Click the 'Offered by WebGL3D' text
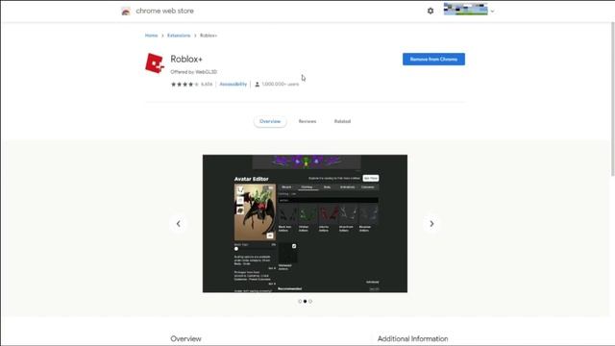Viewport: 615px width, 346px height. (193, 72)
